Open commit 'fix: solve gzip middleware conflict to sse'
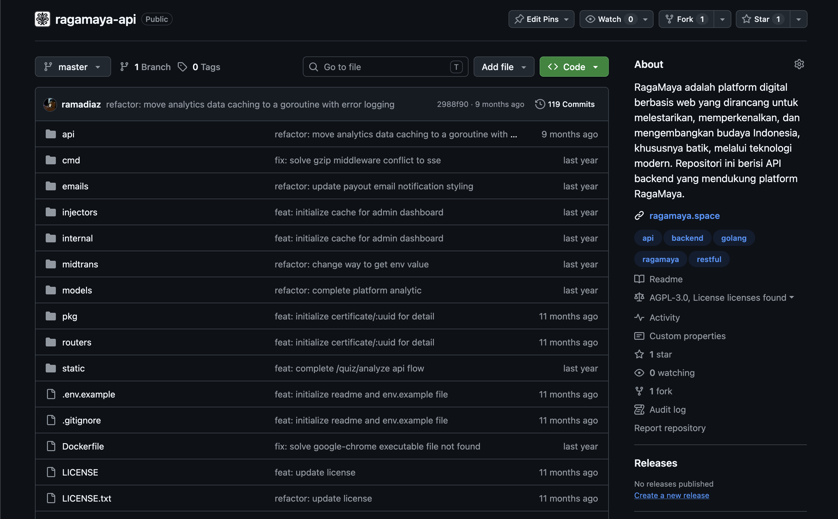838x519 pixels. tap(357, 160)
